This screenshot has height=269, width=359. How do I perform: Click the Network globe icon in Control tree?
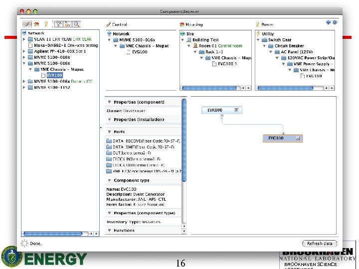(109, 34)
